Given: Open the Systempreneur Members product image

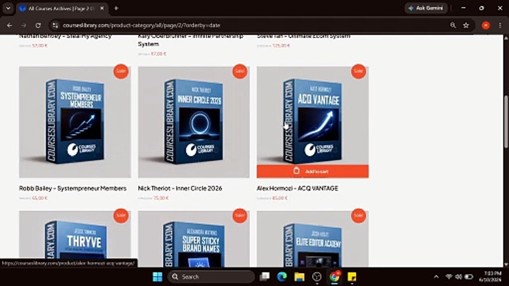Looking at the screenshot, I should [x=75, y=122].
